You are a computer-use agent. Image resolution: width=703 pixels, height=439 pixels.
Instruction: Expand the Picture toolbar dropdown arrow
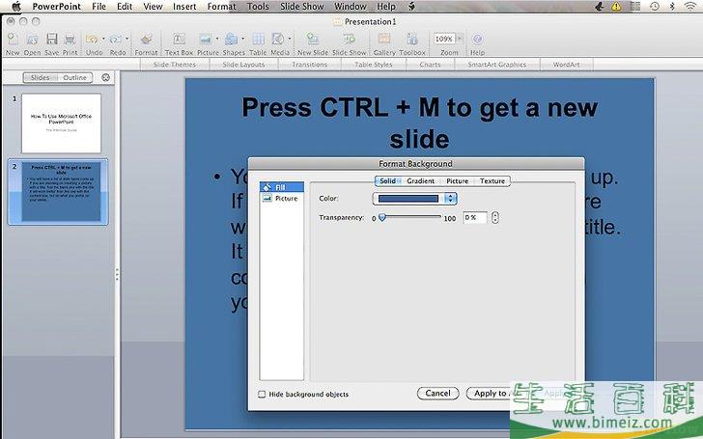[217, 39]
